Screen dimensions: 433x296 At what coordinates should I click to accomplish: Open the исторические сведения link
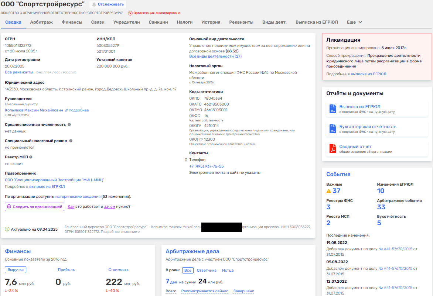pos(78,197)
